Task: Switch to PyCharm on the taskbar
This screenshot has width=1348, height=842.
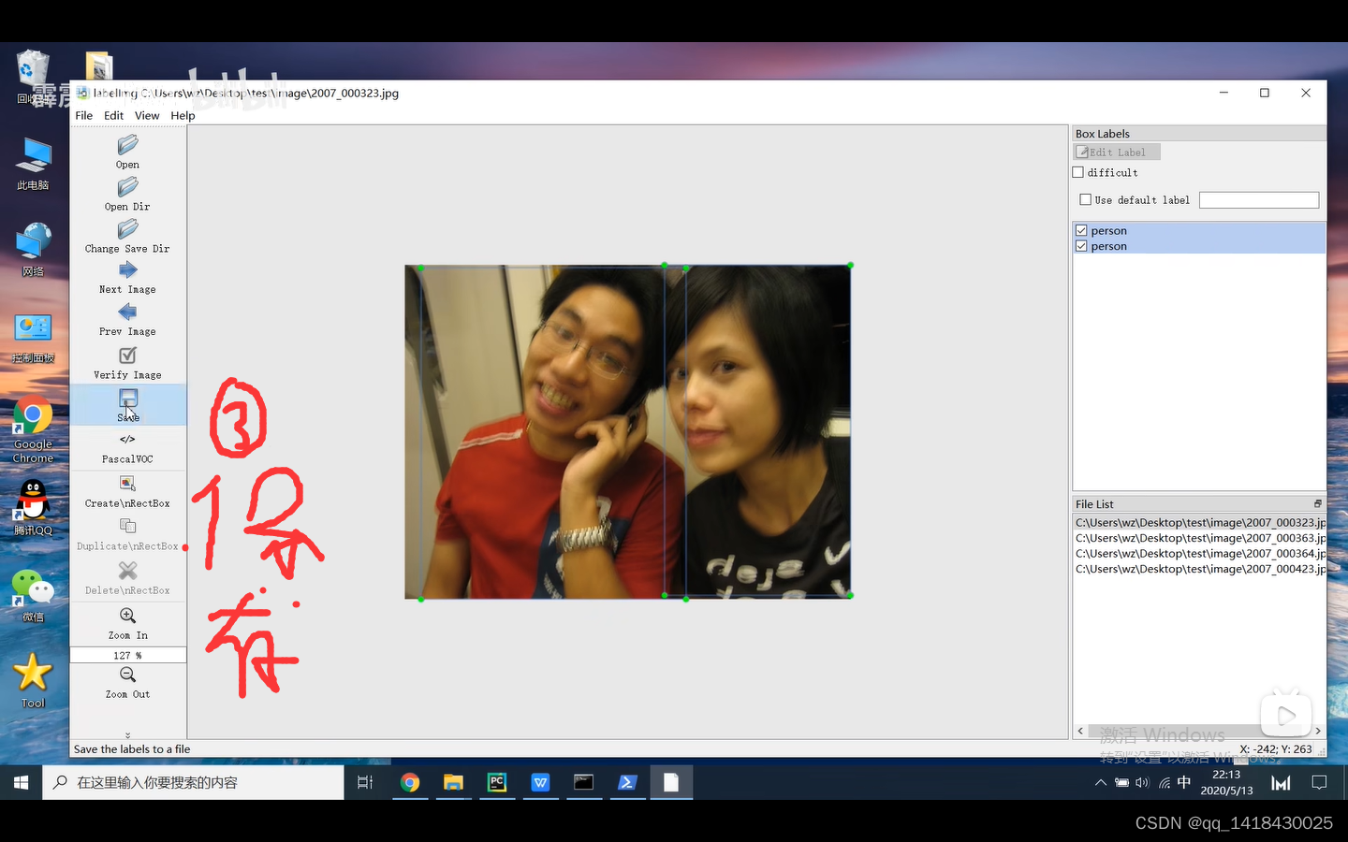Action: click(x=496, y=782)
